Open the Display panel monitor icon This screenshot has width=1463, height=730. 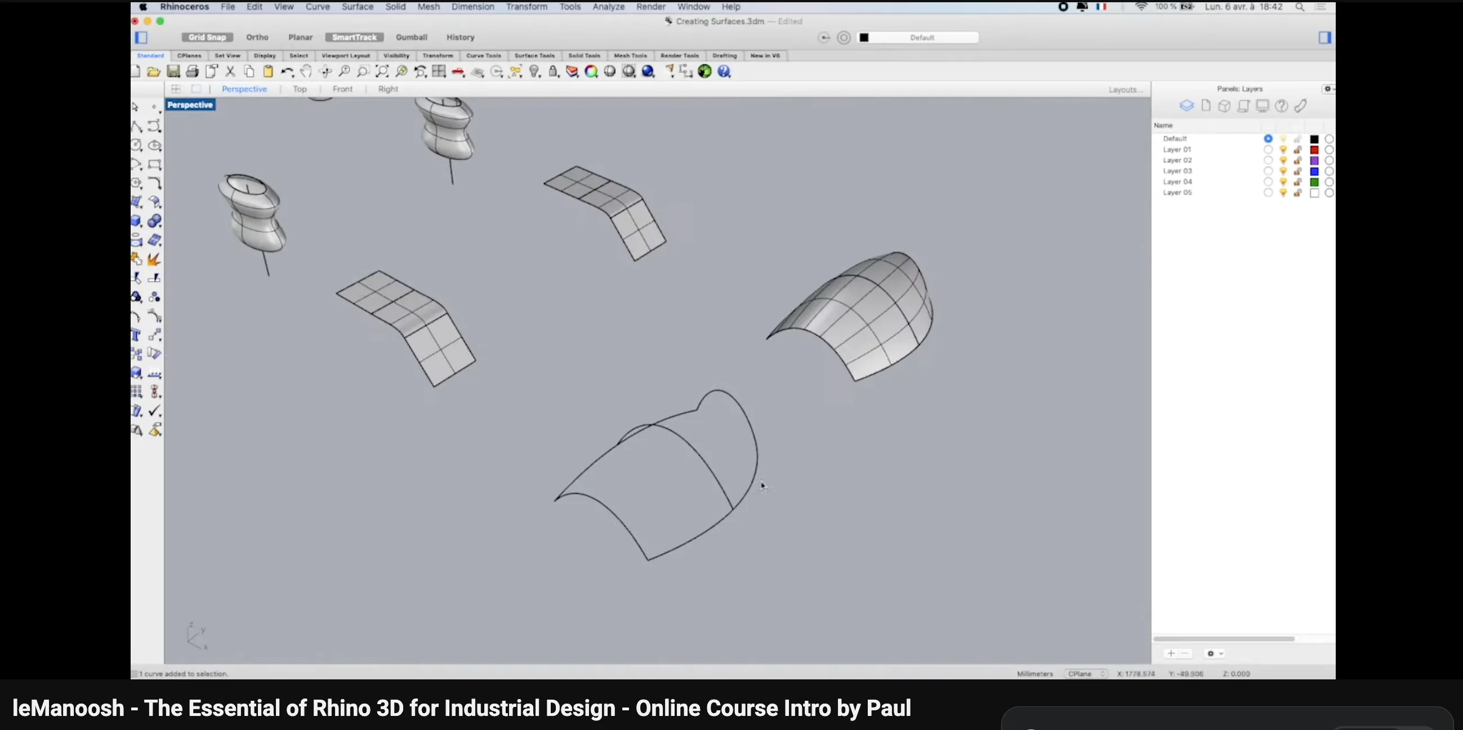(1262, 106)
